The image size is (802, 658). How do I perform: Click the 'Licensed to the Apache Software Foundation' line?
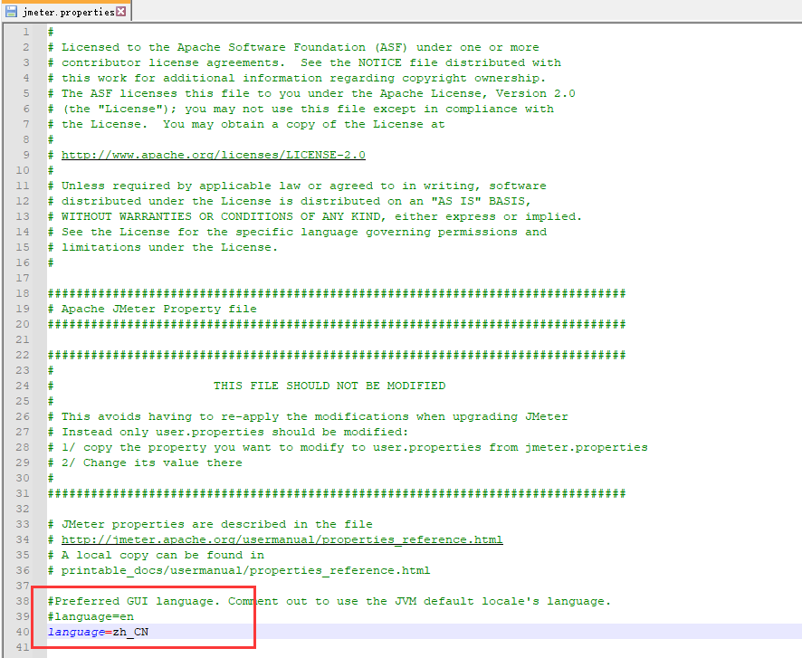[x=293, y=47]
